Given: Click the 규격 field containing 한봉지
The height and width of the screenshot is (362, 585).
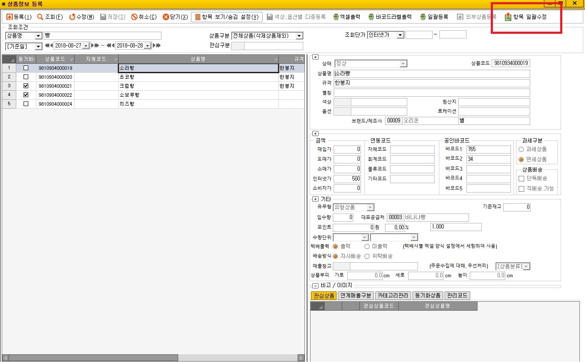Looking at the screenshot, I should [432, 83].
